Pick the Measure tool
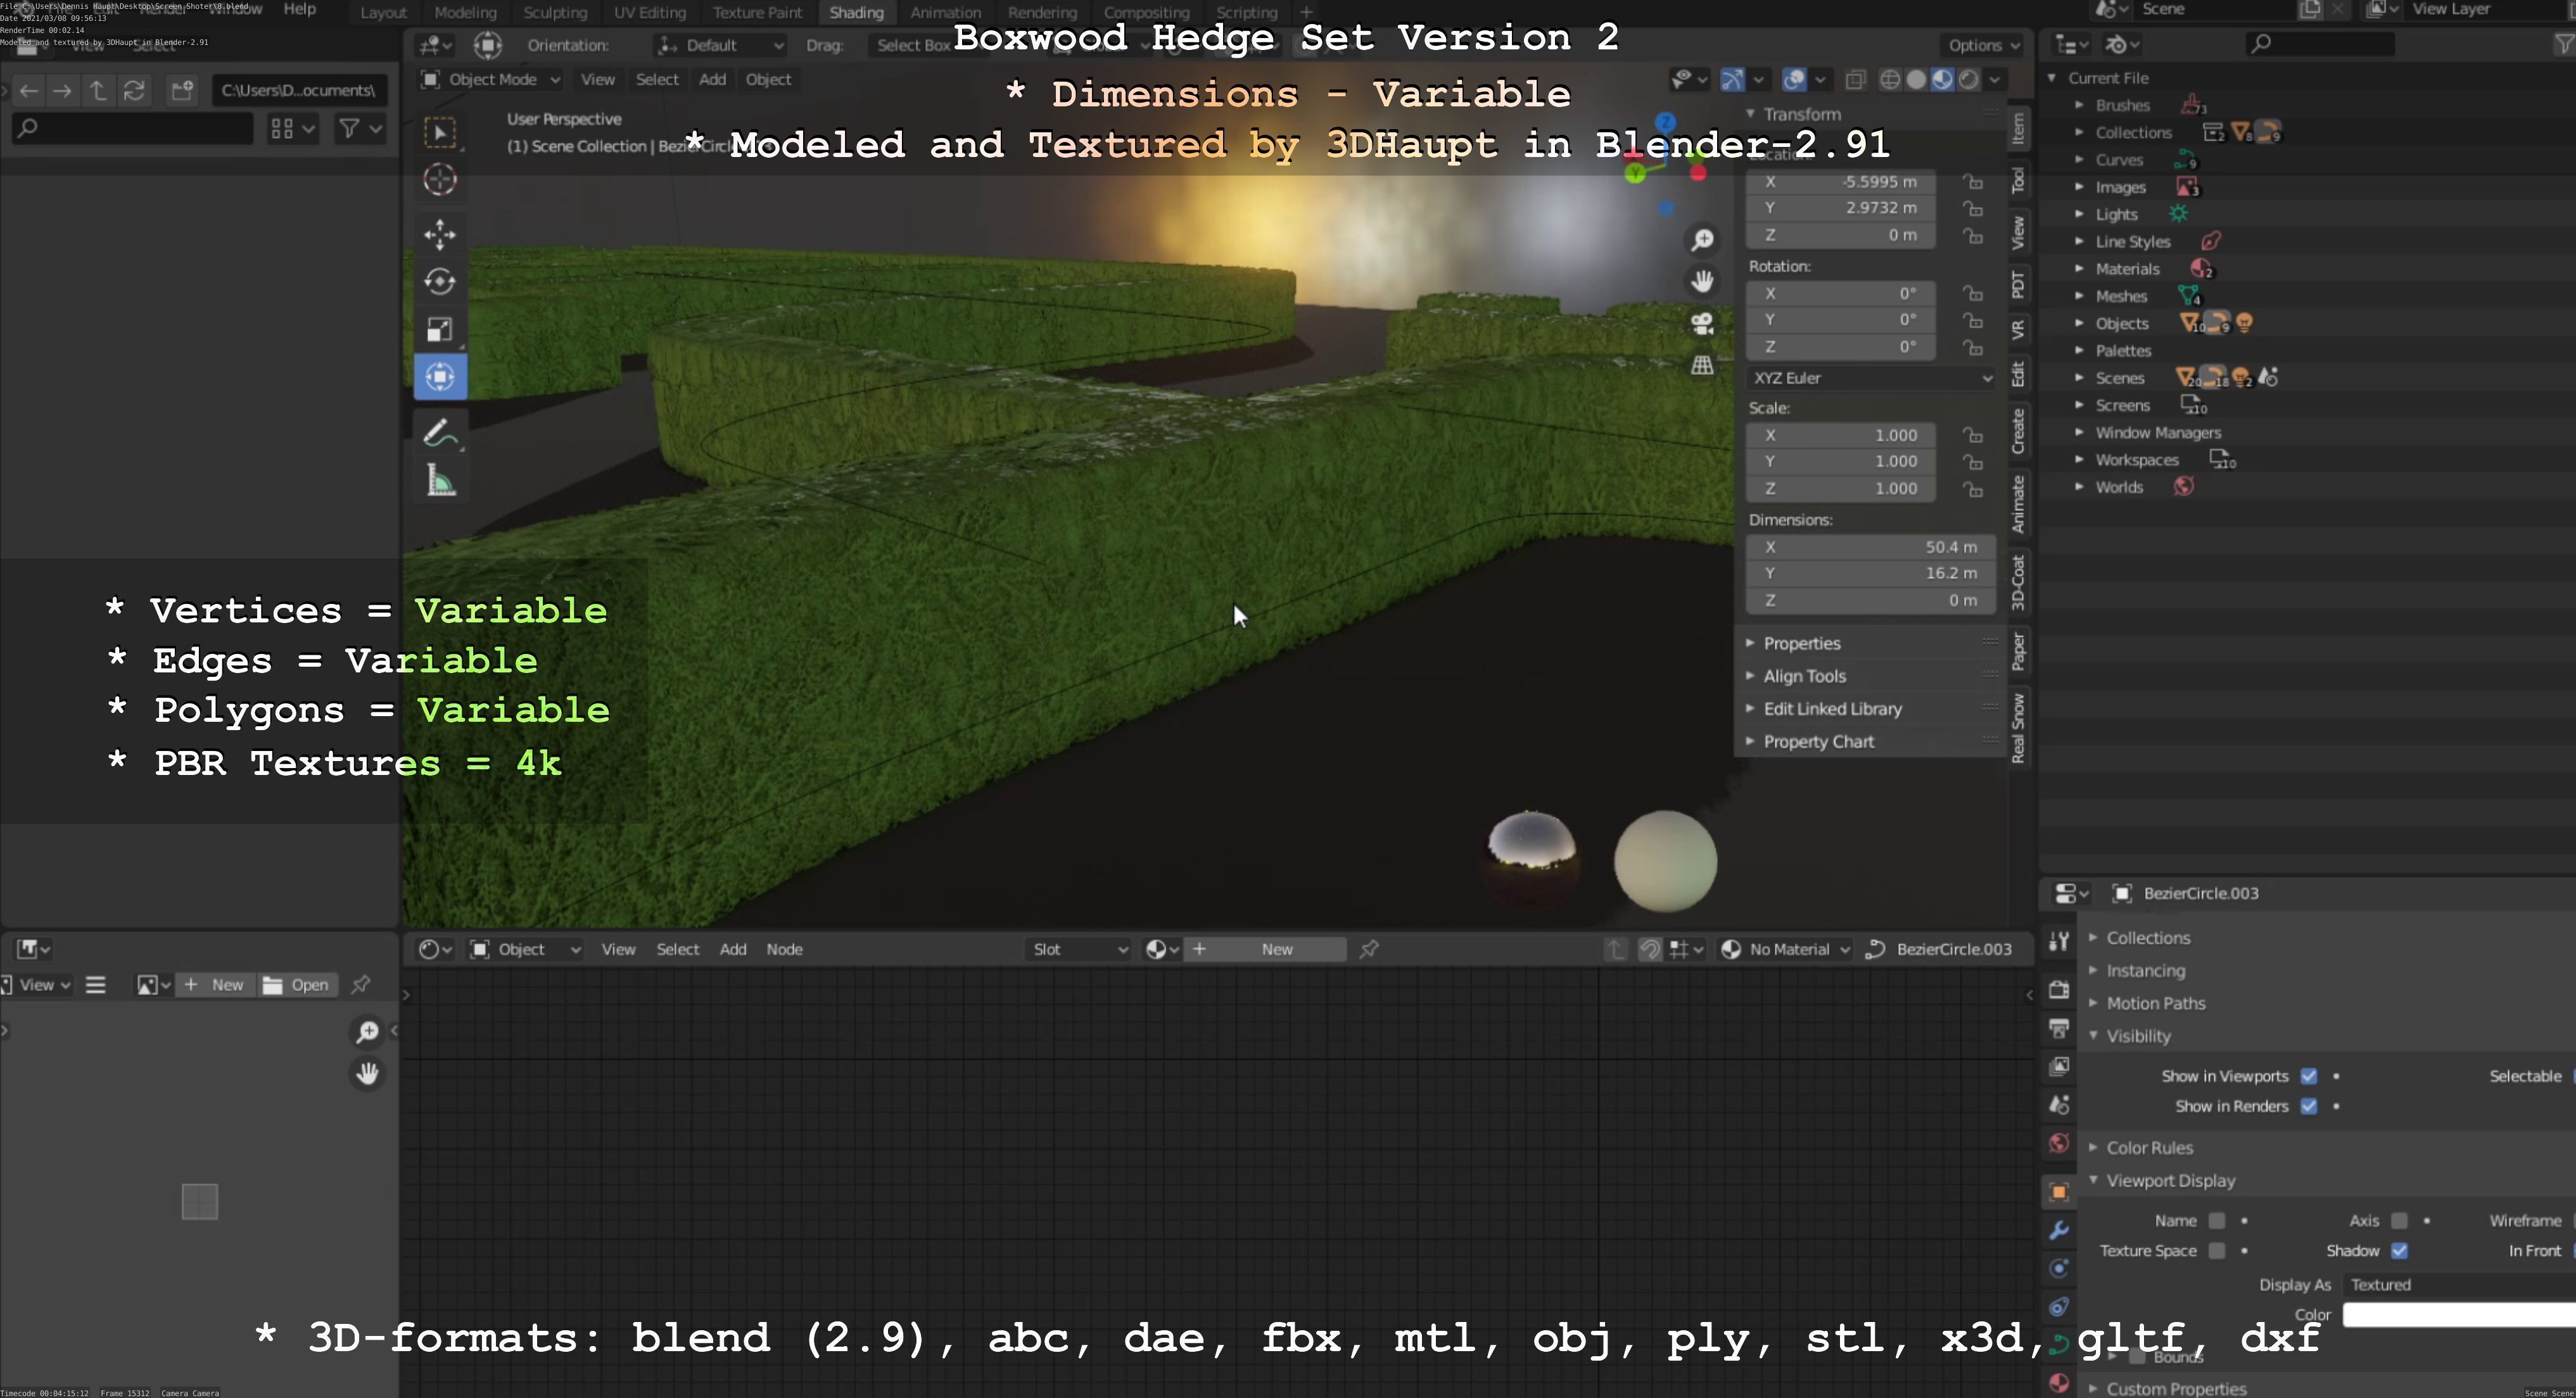 click(x=440, y=482)
